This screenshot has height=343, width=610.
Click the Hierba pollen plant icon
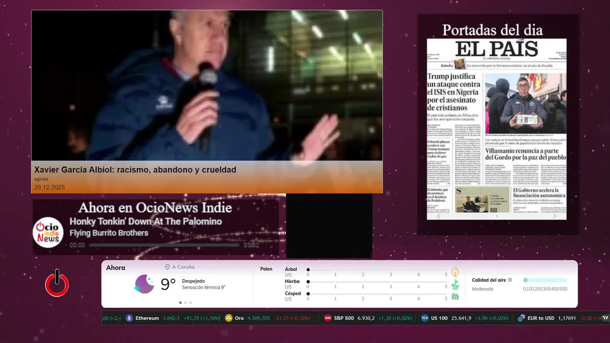point(455,284)
